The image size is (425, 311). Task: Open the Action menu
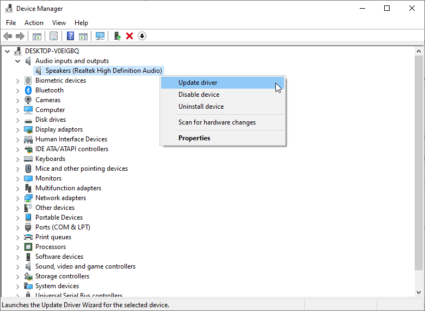click(34, 23)
